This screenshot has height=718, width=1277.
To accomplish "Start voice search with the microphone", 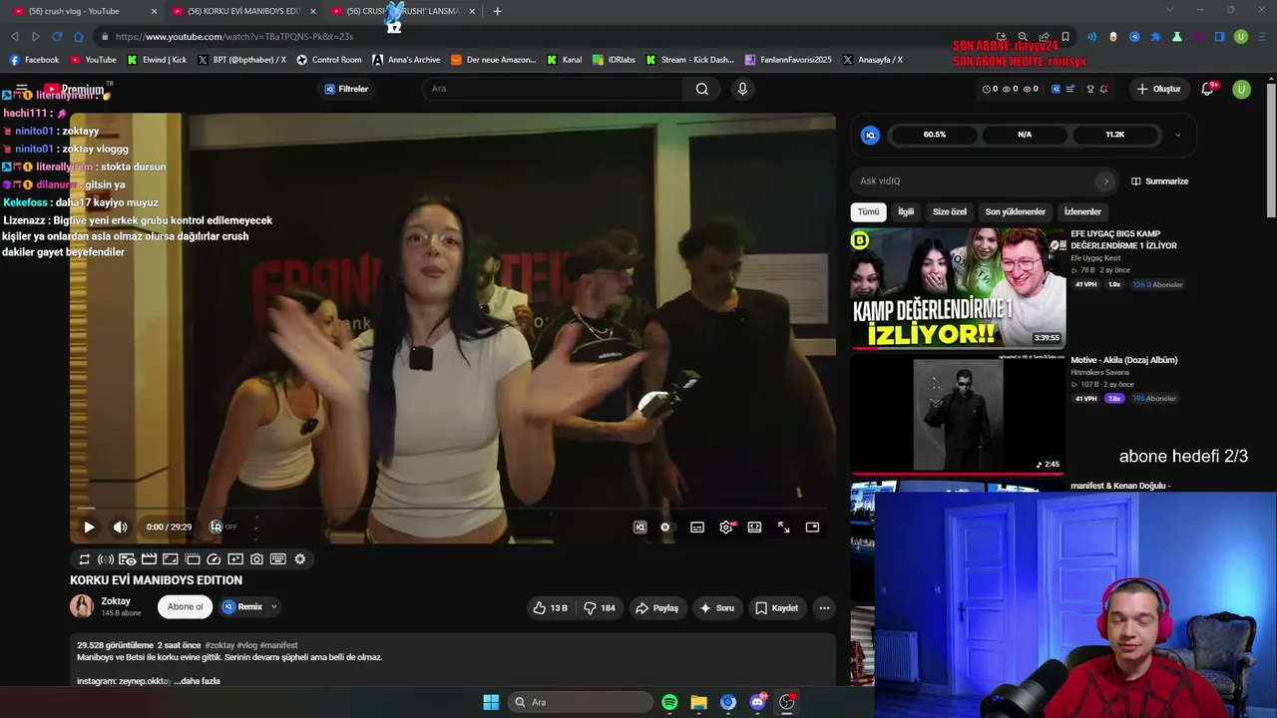I will [x=742, y=89].
